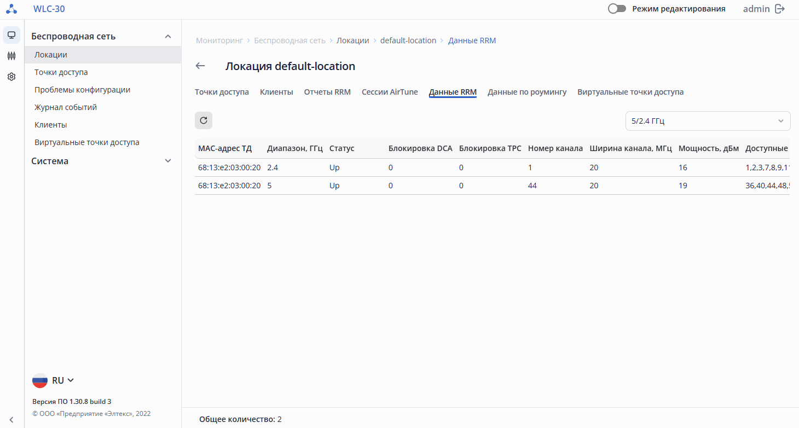The image size is (799, 428).
Task: Refresh the RRM data table
Action: point(204,120)
